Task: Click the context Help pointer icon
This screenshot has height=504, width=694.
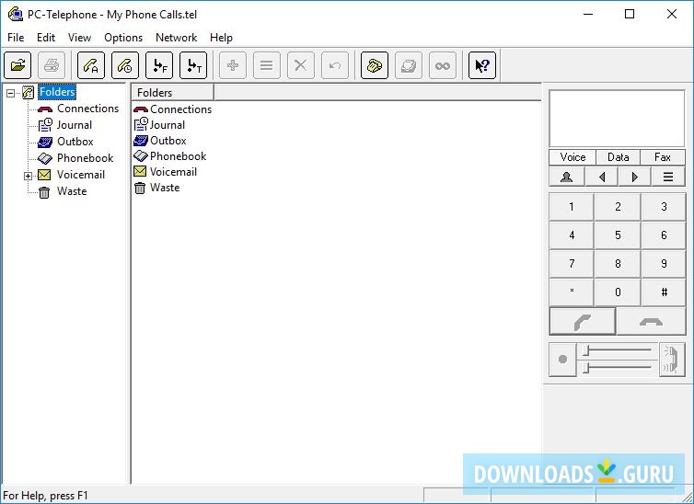Action: pyautogui.click(x=482, y=65)
